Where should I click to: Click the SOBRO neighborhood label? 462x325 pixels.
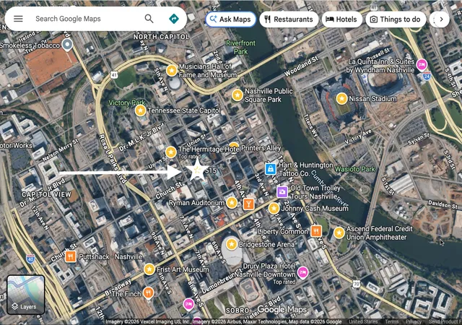pos(237,311)
